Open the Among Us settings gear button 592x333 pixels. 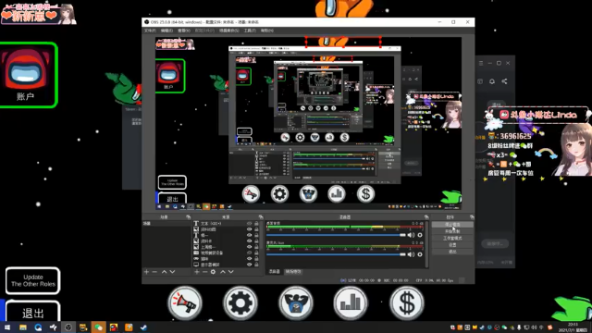click(240, 303)
